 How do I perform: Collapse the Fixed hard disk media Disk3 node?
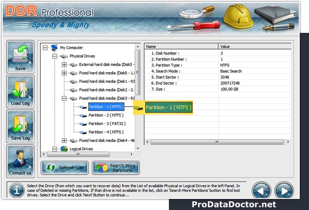coord(64,99)
